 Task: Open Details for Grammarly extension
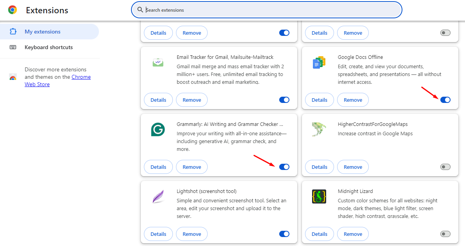(158, 167)
